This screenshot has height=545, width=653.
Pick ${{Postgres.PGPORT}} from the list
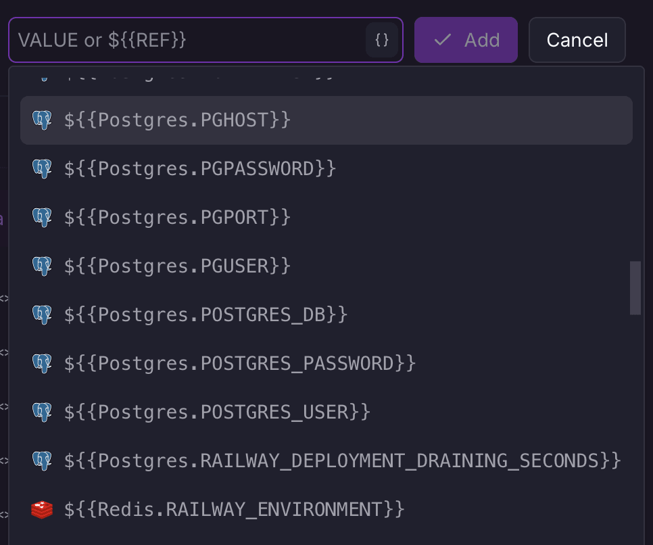[177, 218]
